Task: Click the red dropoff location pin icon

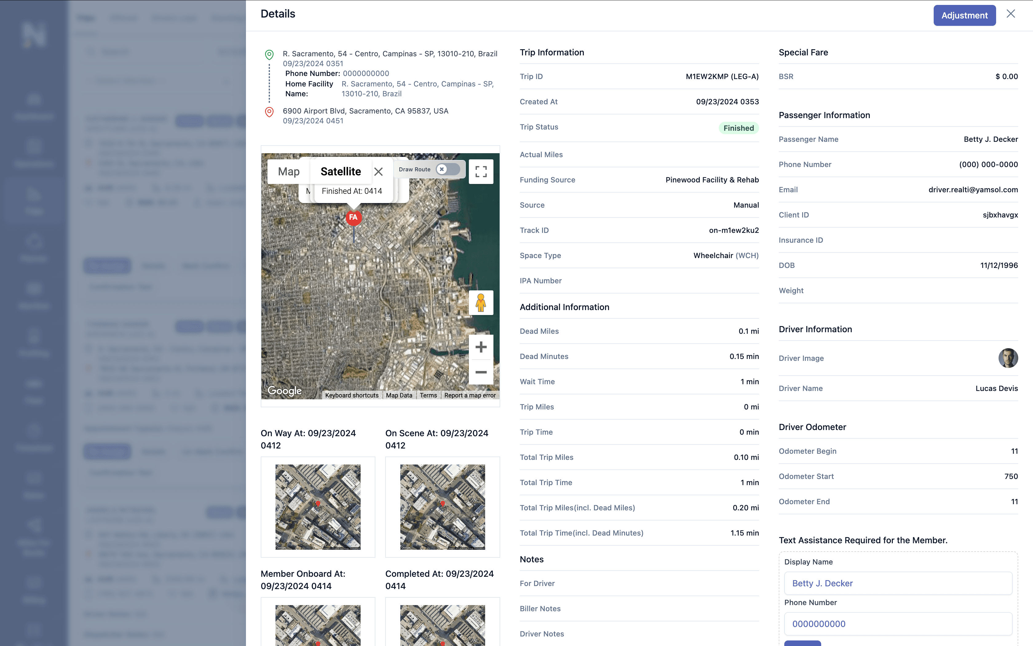Action: tap(269, 112)
